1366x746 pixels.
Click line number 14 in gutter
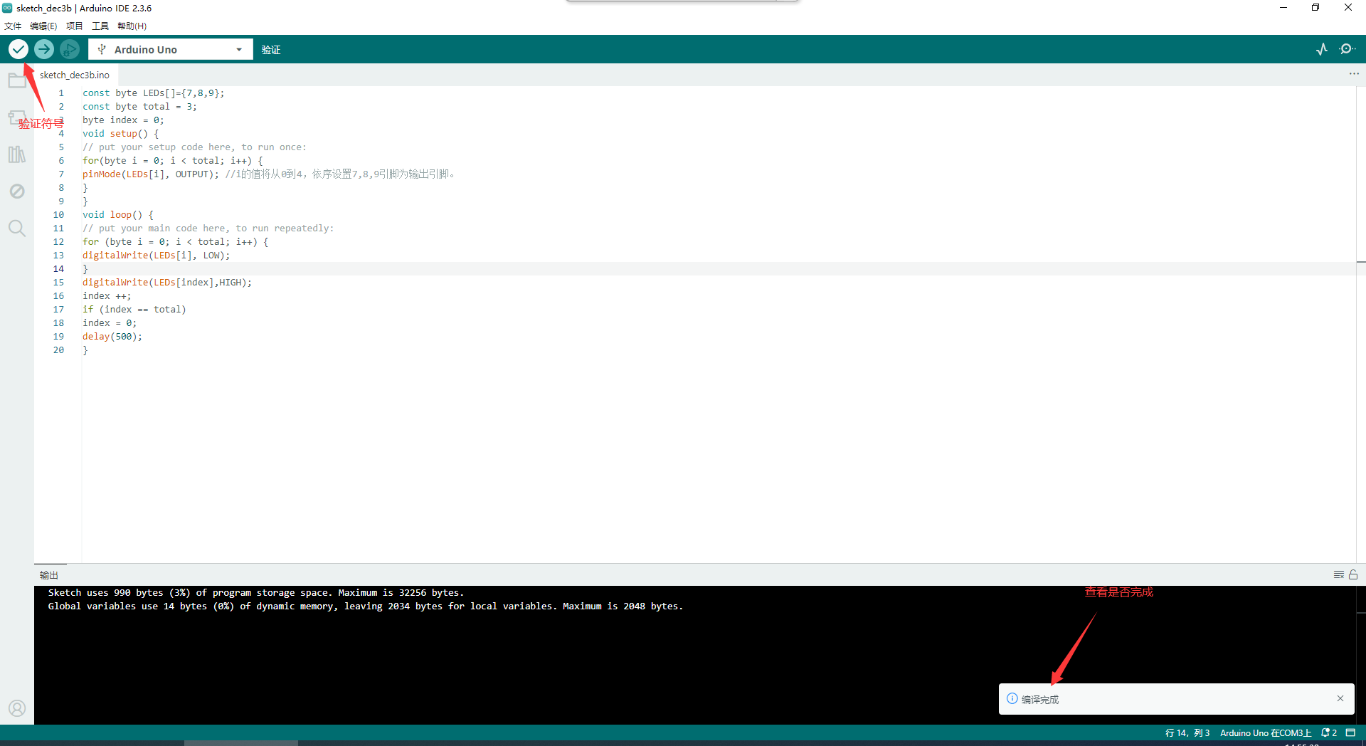(x=58, y=269)
